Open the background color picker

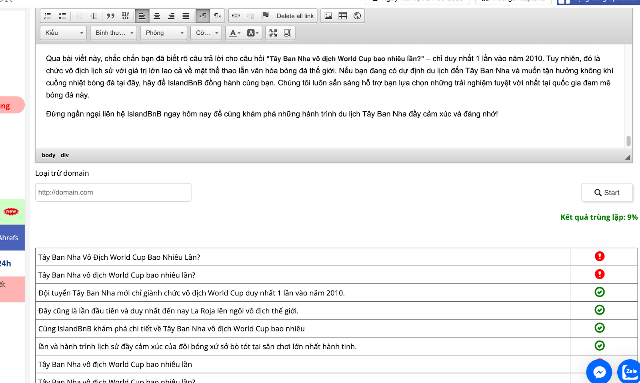(252, 33)
